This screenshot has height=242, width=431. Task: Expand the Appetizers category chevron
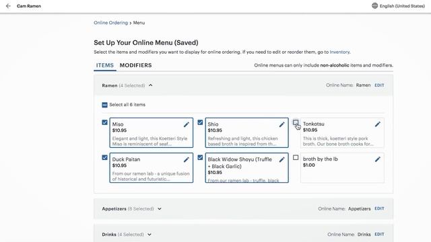point(160,209)
